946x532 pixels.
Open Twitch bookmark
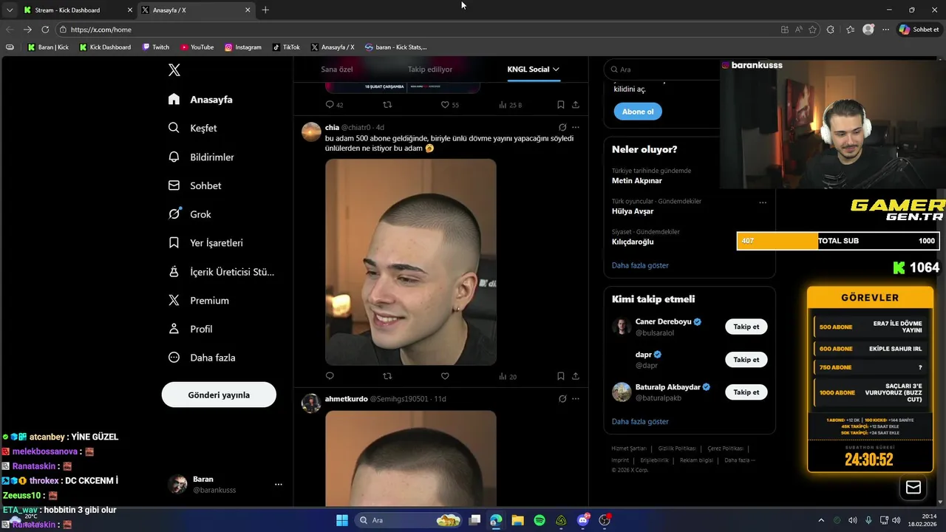coord(156,47)
